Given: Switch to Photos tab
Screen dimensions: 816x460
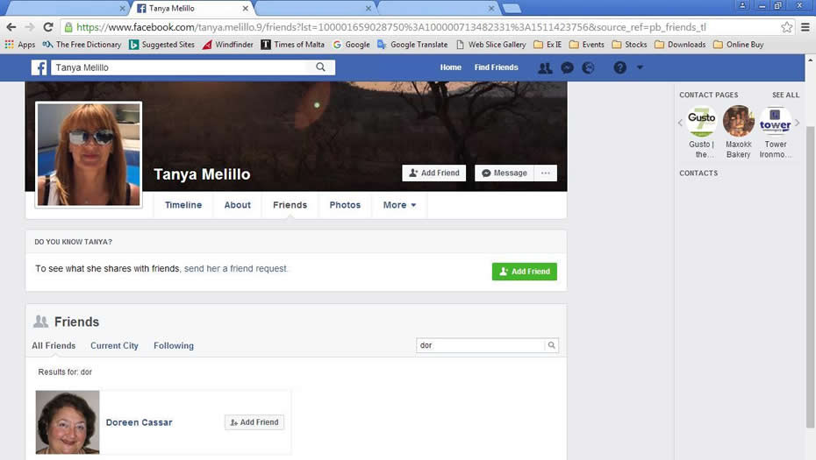Looking at the screenshot, I should coord(345,205).
